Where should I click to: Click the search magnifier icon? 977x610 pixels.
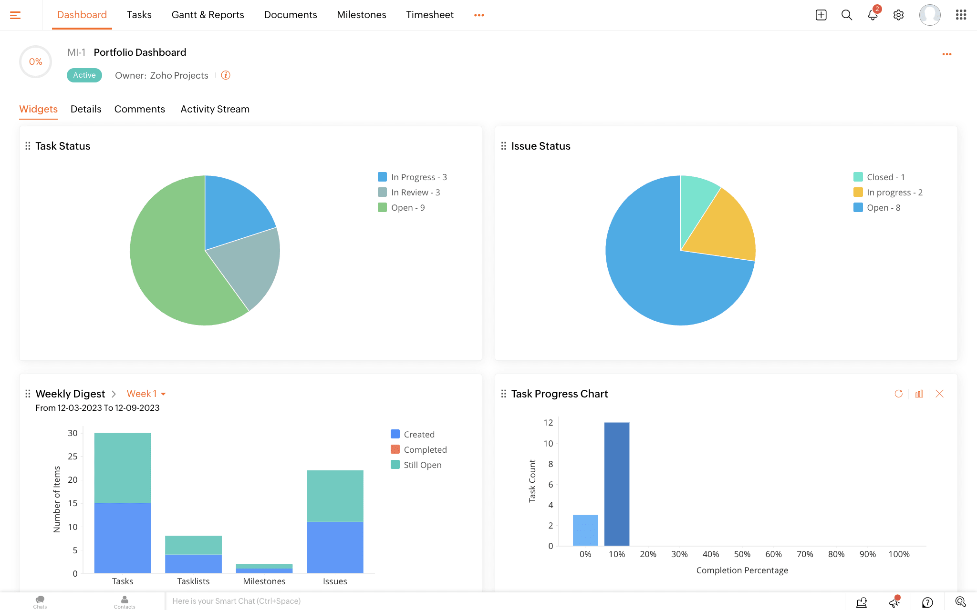pyautogui.click(x=846, y=15)
